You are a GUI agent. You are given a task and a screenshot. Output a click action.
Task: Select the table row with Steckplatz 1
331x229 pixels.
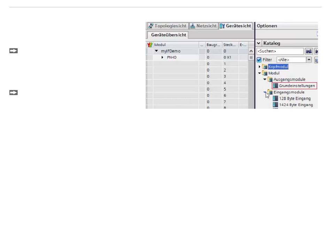click(x=197, y=64)
